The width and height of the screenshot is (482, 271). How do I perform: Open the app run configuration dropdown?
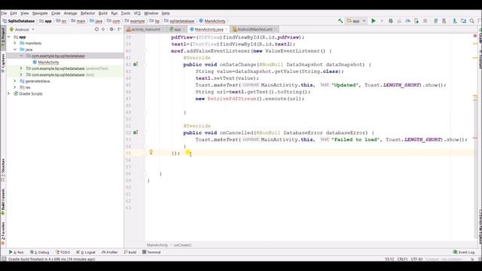pos(356,21)
